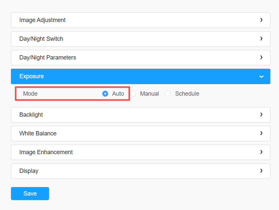Image resolution: width=279 pixels, height=210 pixels.
Task: Expand the Backlight section arrow
Action: click(261, 115)
